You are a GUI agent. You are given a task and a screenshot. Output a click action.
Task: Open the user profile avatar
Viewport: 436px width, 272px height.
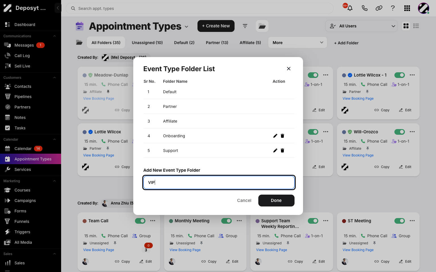click(x=424, y=8)
